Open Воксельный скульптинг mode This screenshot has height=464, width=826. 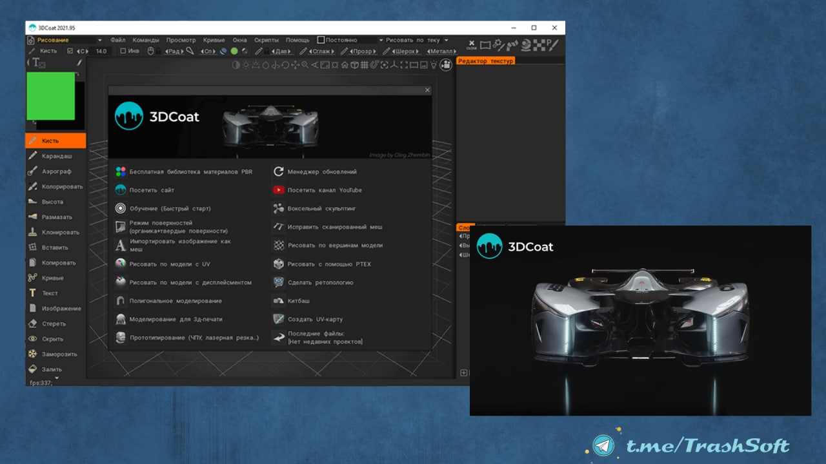pyautogui.click(x=314, y=209)
